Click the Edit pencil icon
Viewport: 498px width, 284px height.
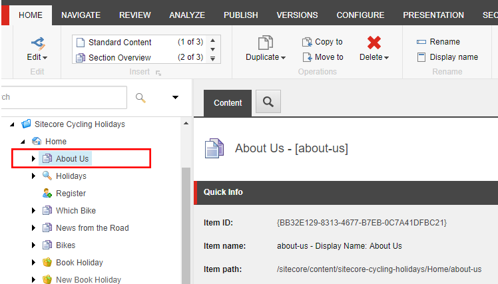coord(38,43)
